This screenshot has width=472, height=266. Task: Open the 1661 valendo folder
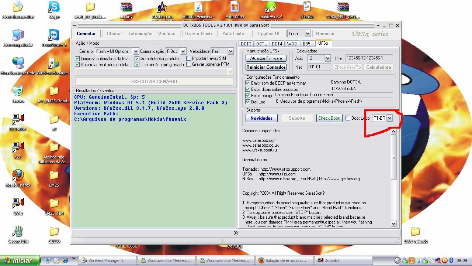(416, 234)
